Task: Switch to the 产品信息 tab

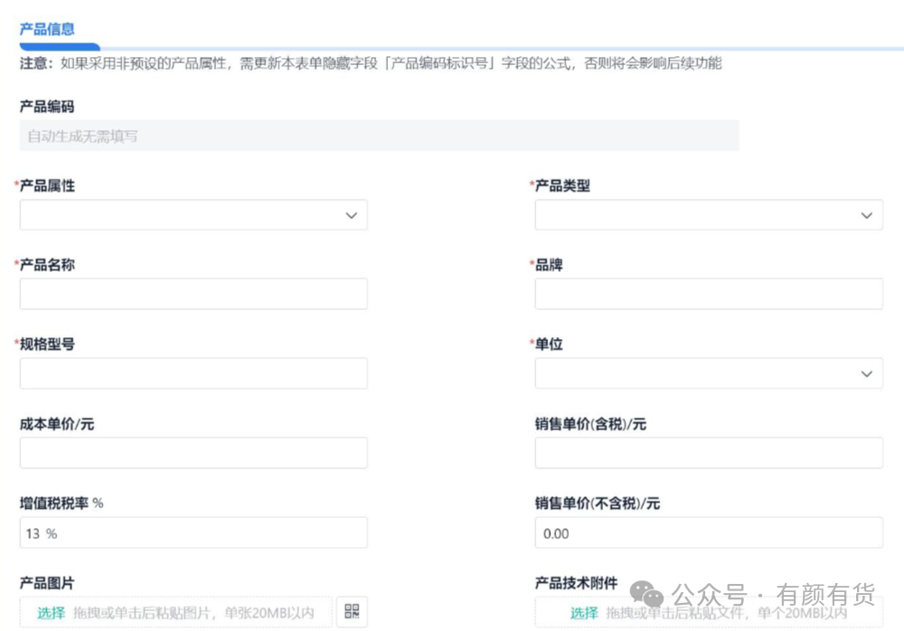Action: pyautogui.click(x=47, y=29)
